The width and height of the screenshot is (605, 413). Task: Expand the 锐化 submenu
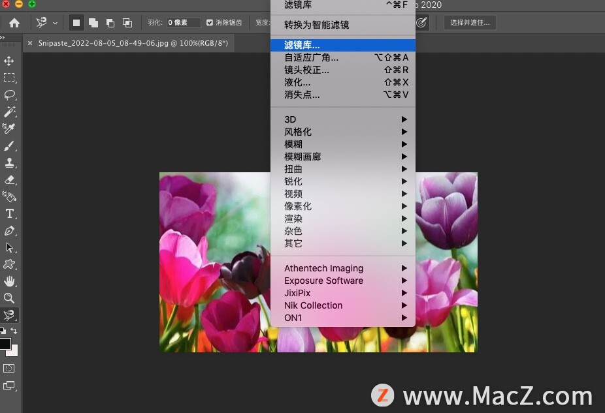[x=343, y=181]
